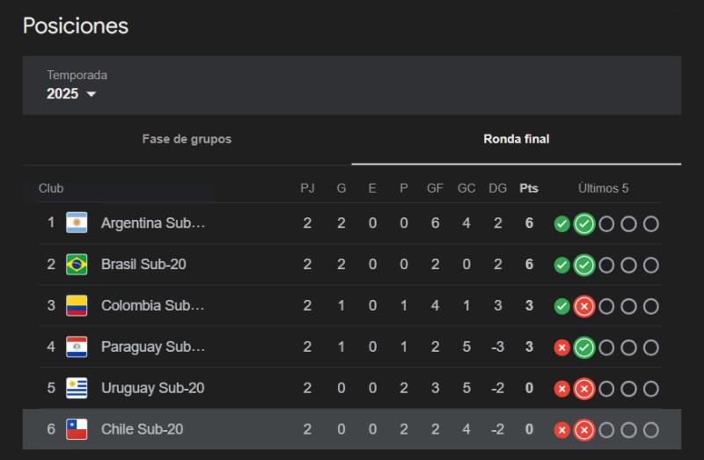Viewport: 704px width, 460px height.
Task: Open the Brasil Sub-20 team link
Action: [x=143, y=265]
